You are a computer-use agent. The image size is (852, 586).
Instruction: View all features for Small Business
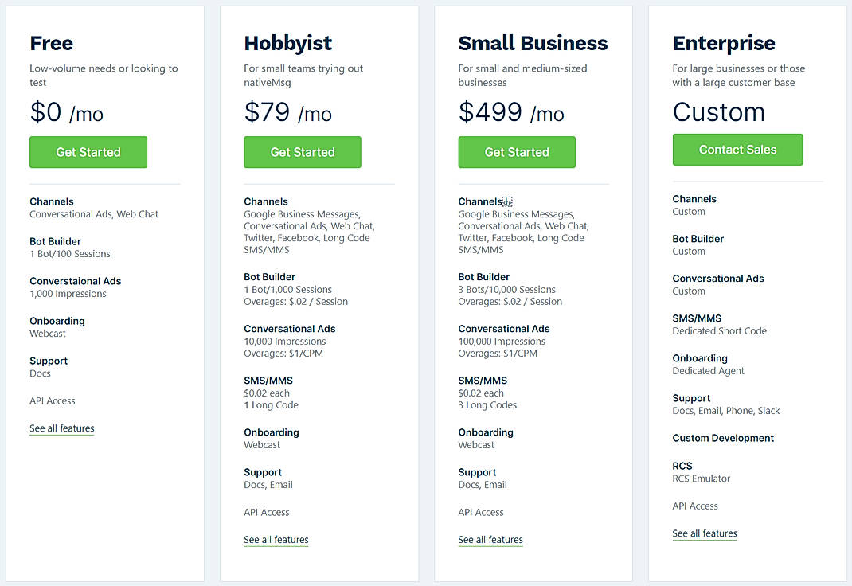(490, 540)
